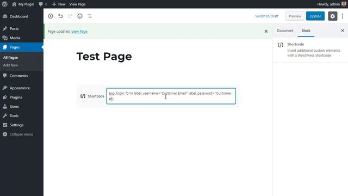
Task: Click the Dashboard gauge icon
Action: [5, 16]
